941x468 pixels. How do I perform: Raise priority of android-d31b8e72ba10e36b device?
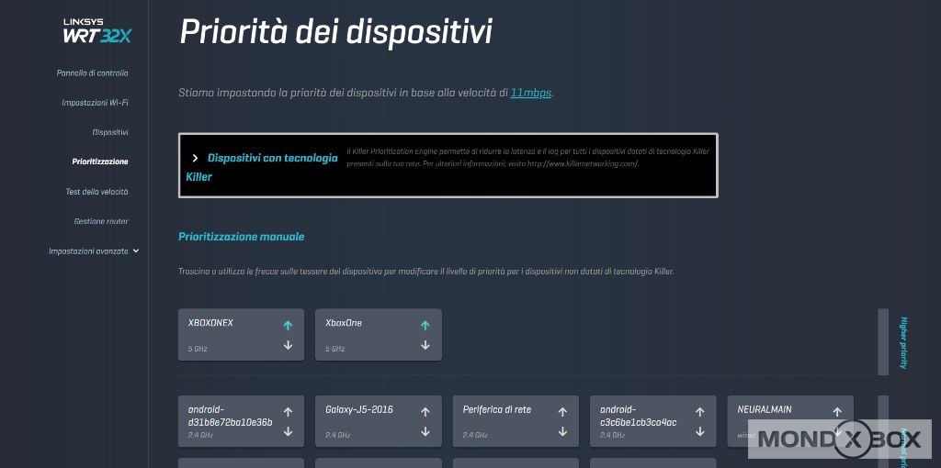(288, 412)
